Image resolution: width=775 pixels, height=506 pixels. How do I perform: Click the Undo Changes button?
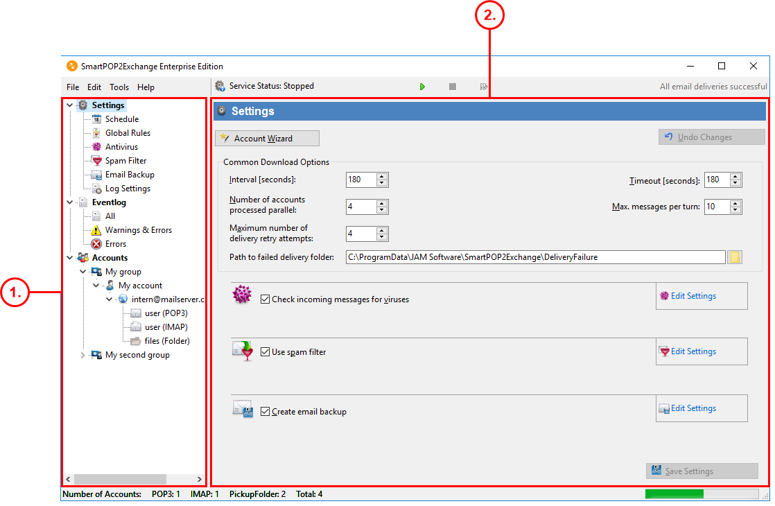711,137
